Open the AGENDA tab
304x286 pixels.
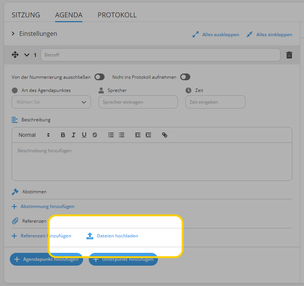(x=69, y=15)
